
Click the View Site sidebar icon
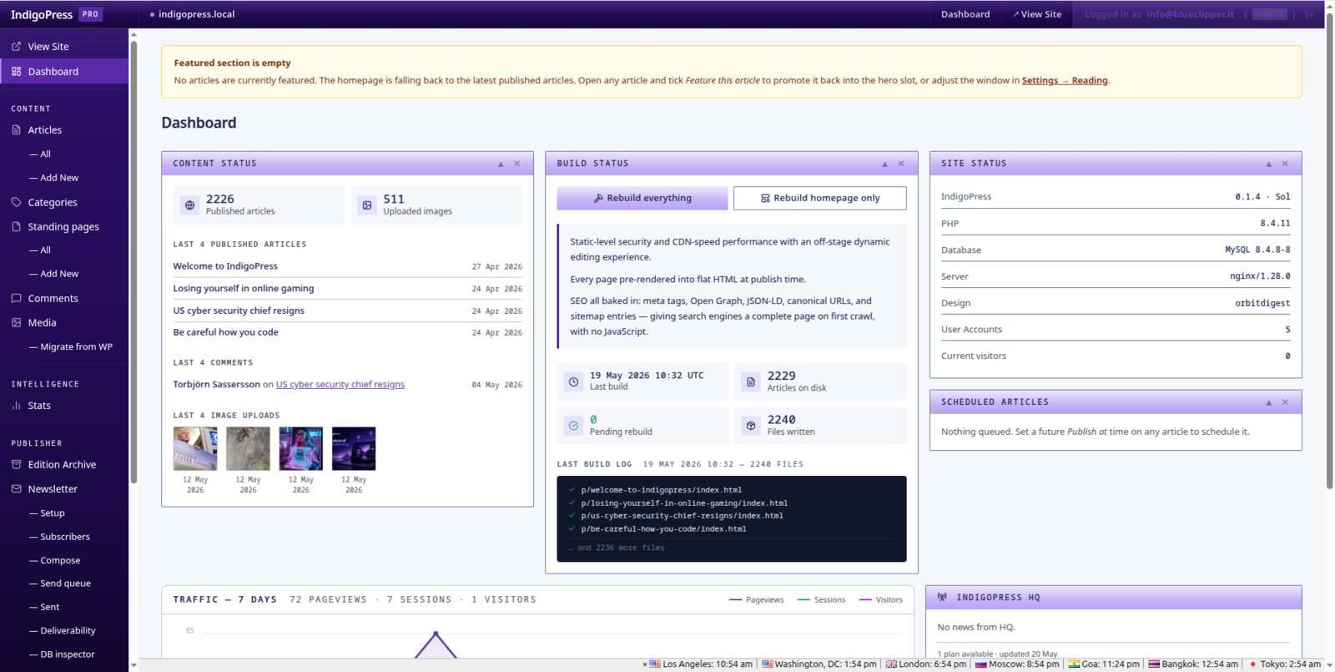click(16, 47)
